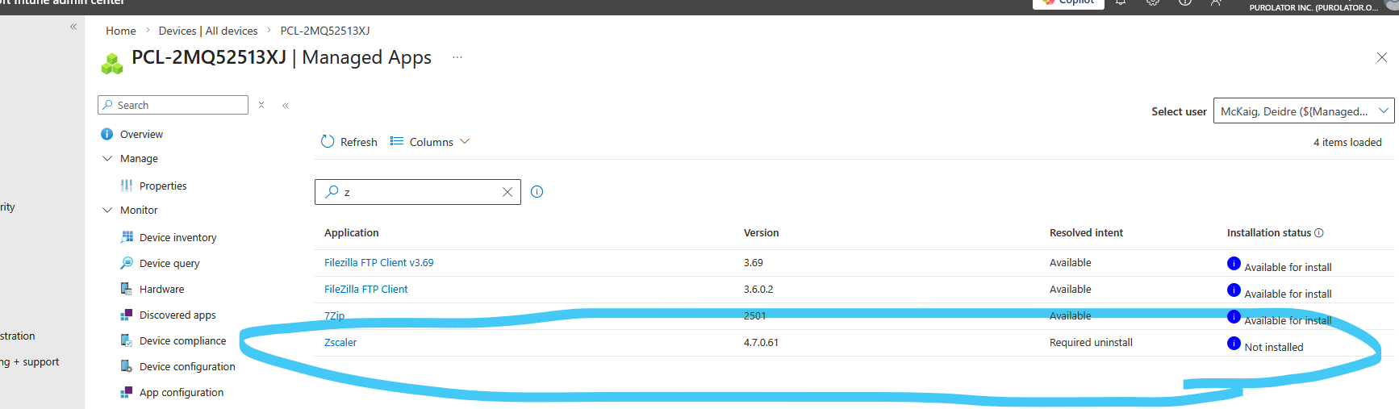Collapse the device menu with the double chevron

click(286, 106)
